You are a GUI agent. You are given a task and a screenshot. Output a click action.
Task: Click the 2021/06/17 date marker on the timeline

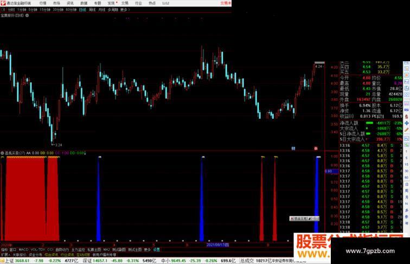[217, 245]
